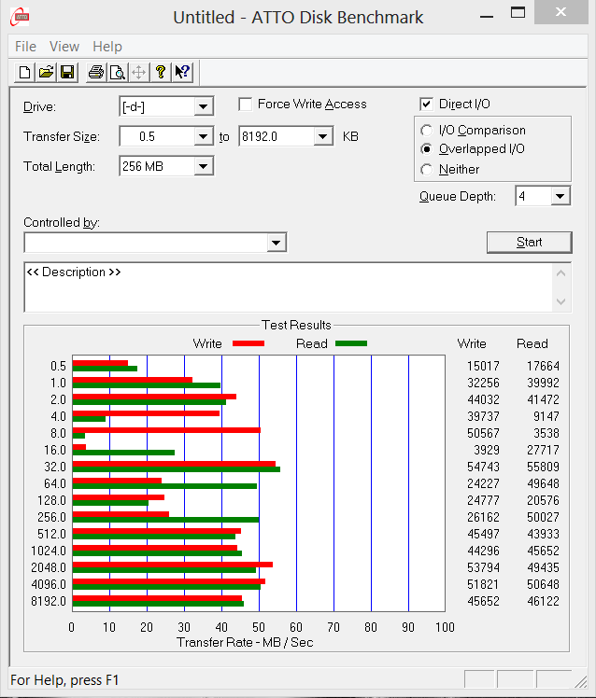The width and height of the screenshot is (596, 698).
Task: Open the View menu
Action: pos(64,47)
